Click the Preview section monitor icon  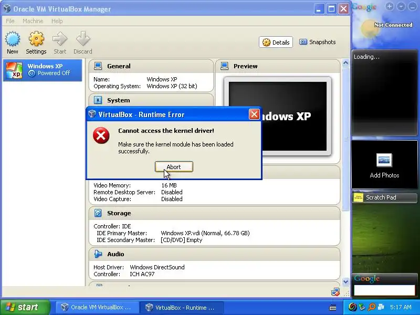pos(225,66)
